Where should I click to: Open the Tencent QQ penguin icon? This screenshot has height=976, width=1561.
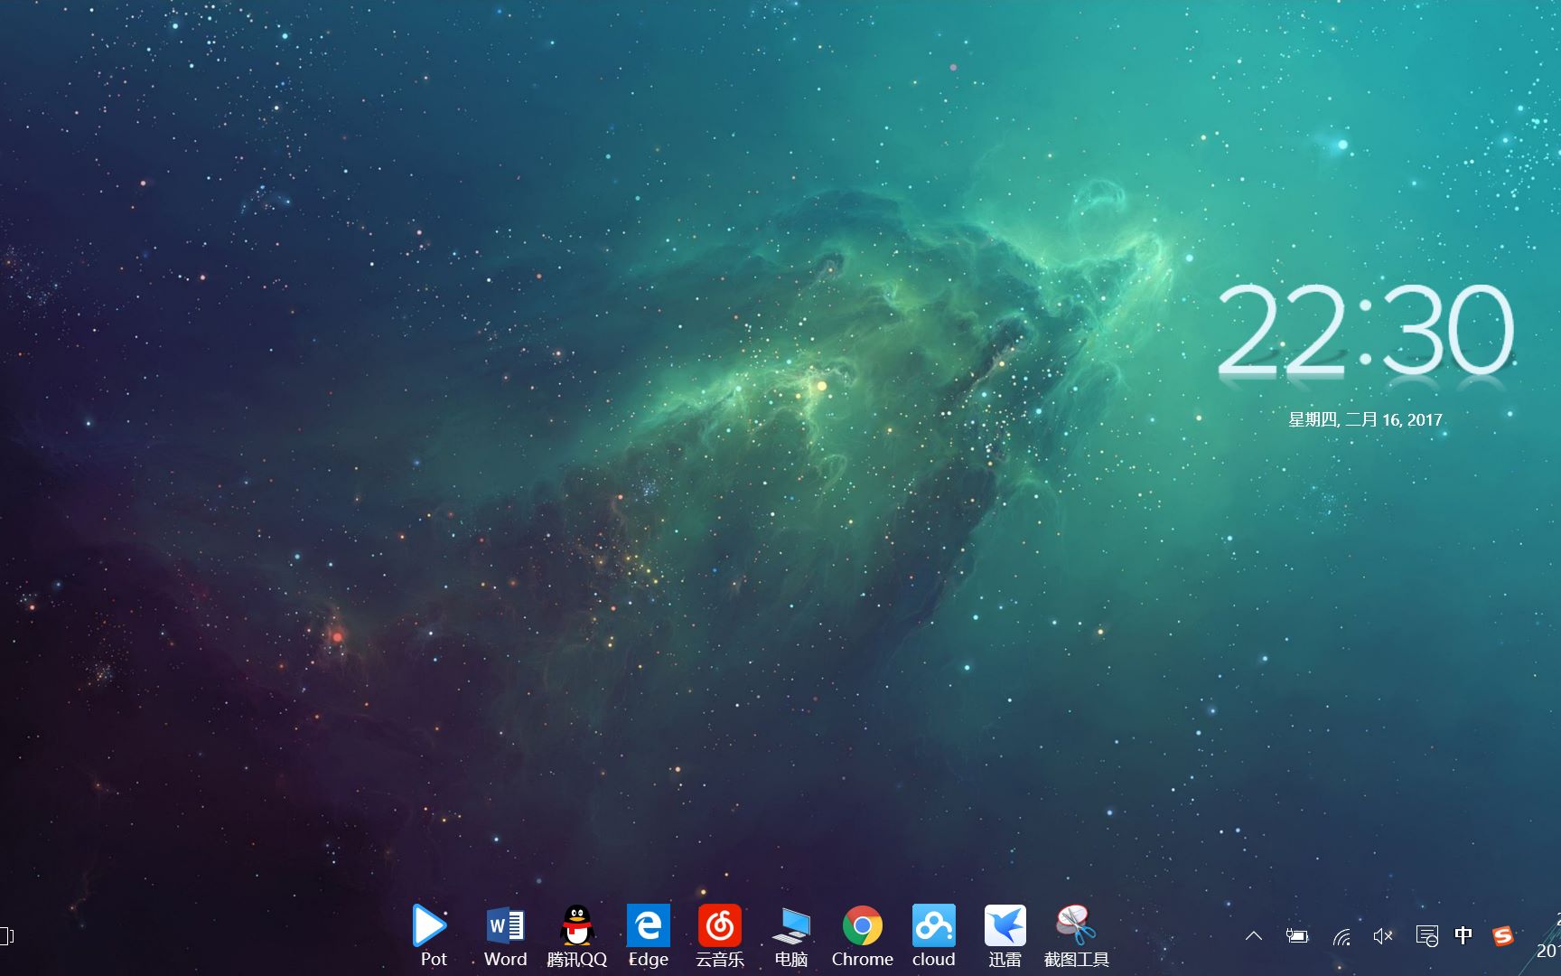coord(576,927)
